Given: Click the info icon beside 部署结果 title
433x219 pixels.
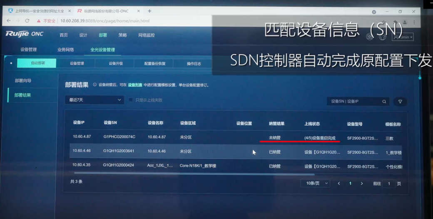Looking at the screenshot, I should tap(95, 85).
